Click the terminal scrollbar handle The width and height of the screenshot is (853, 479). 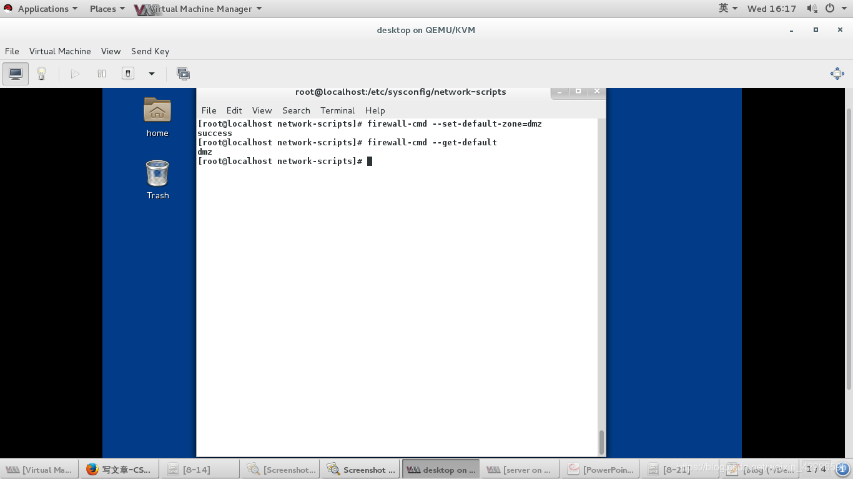point(601,443)
